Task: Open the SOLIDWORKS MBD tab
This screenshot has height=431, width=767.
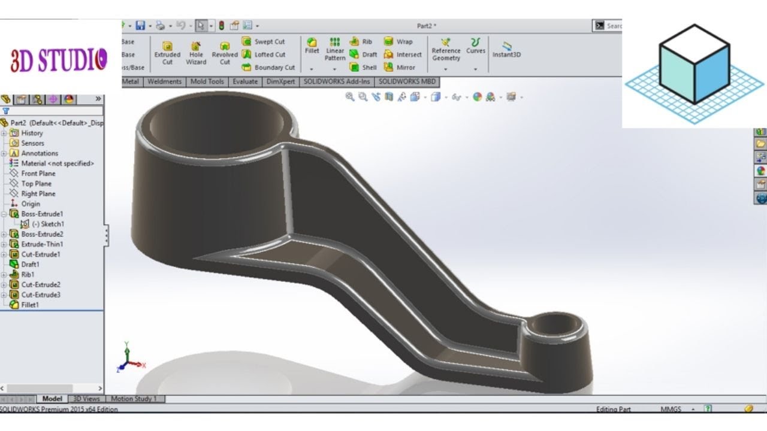Action: coord(407,81)
